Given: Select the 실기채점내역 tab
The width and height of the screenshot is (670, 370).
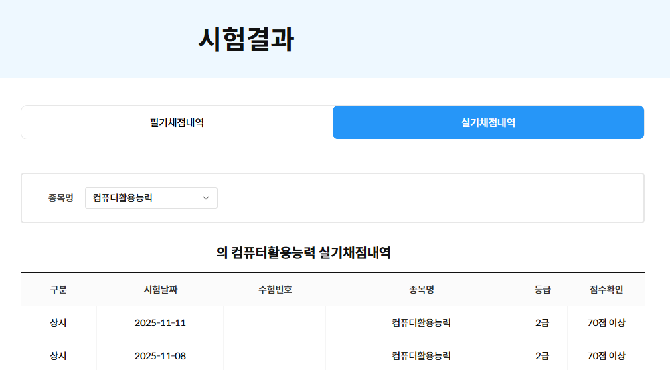Looking at the screenshot, I should point(488,122).
